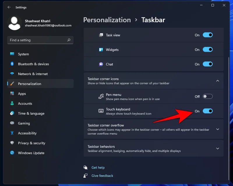The image size is (233, 186).
Task: Click Give feedback
Action: (102, 176)
